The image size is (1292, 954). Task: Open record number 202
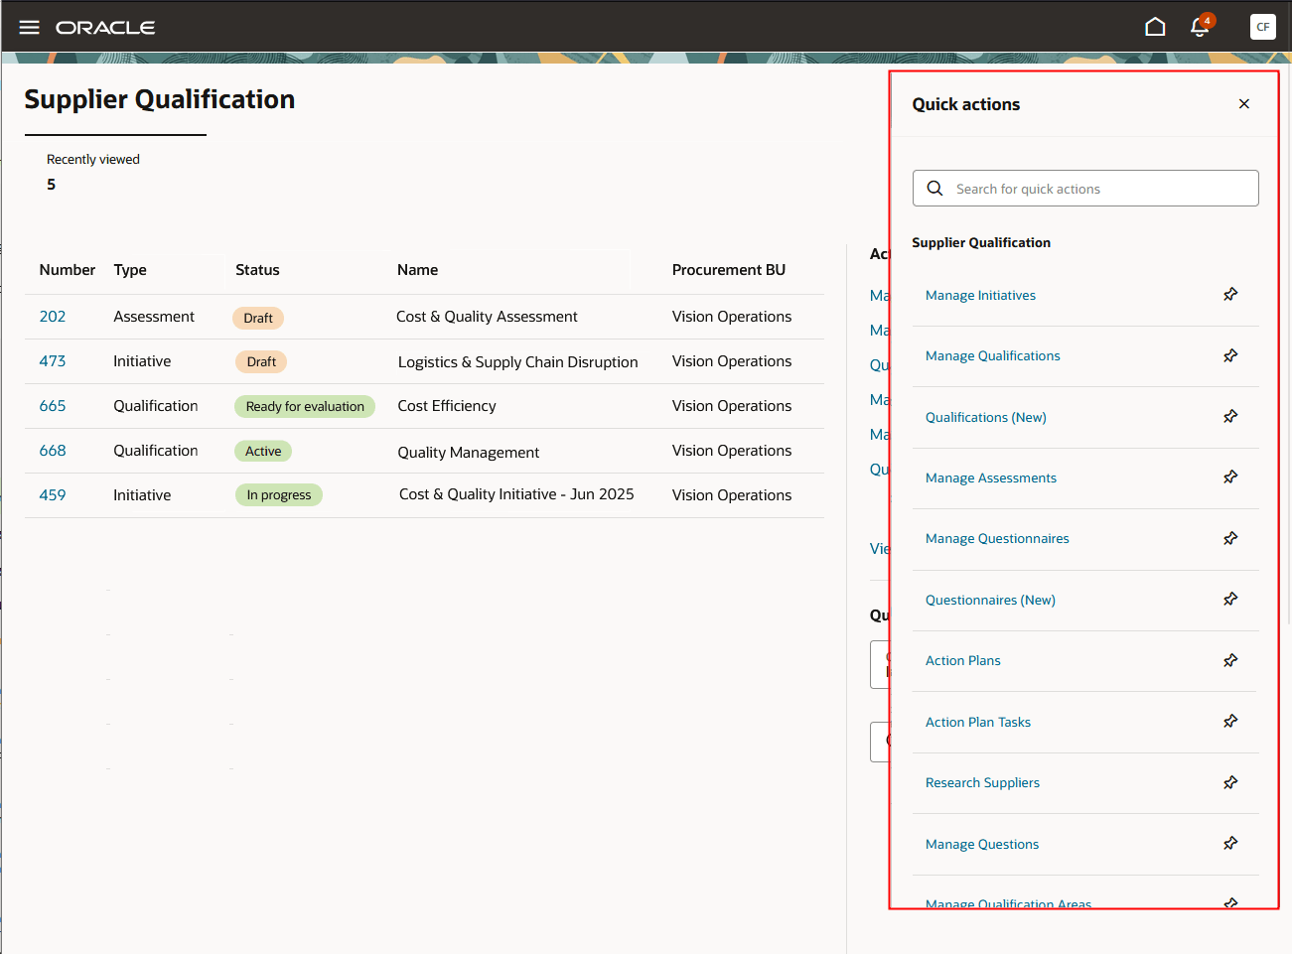[53, 317]
